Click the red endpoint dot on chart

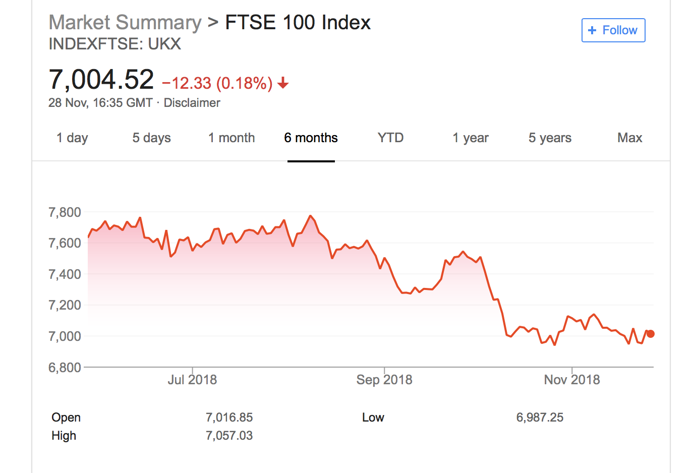click(x=651, y=334)
